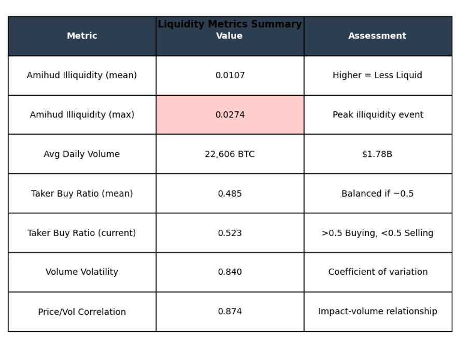Viewport: 457px width, 338px height.
Task: Select the $1.78B assessment cell
Action: (377, 154)
